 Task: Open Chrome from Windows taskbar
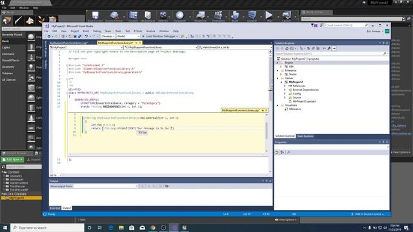pyautogui.click(x=153, y=227)
